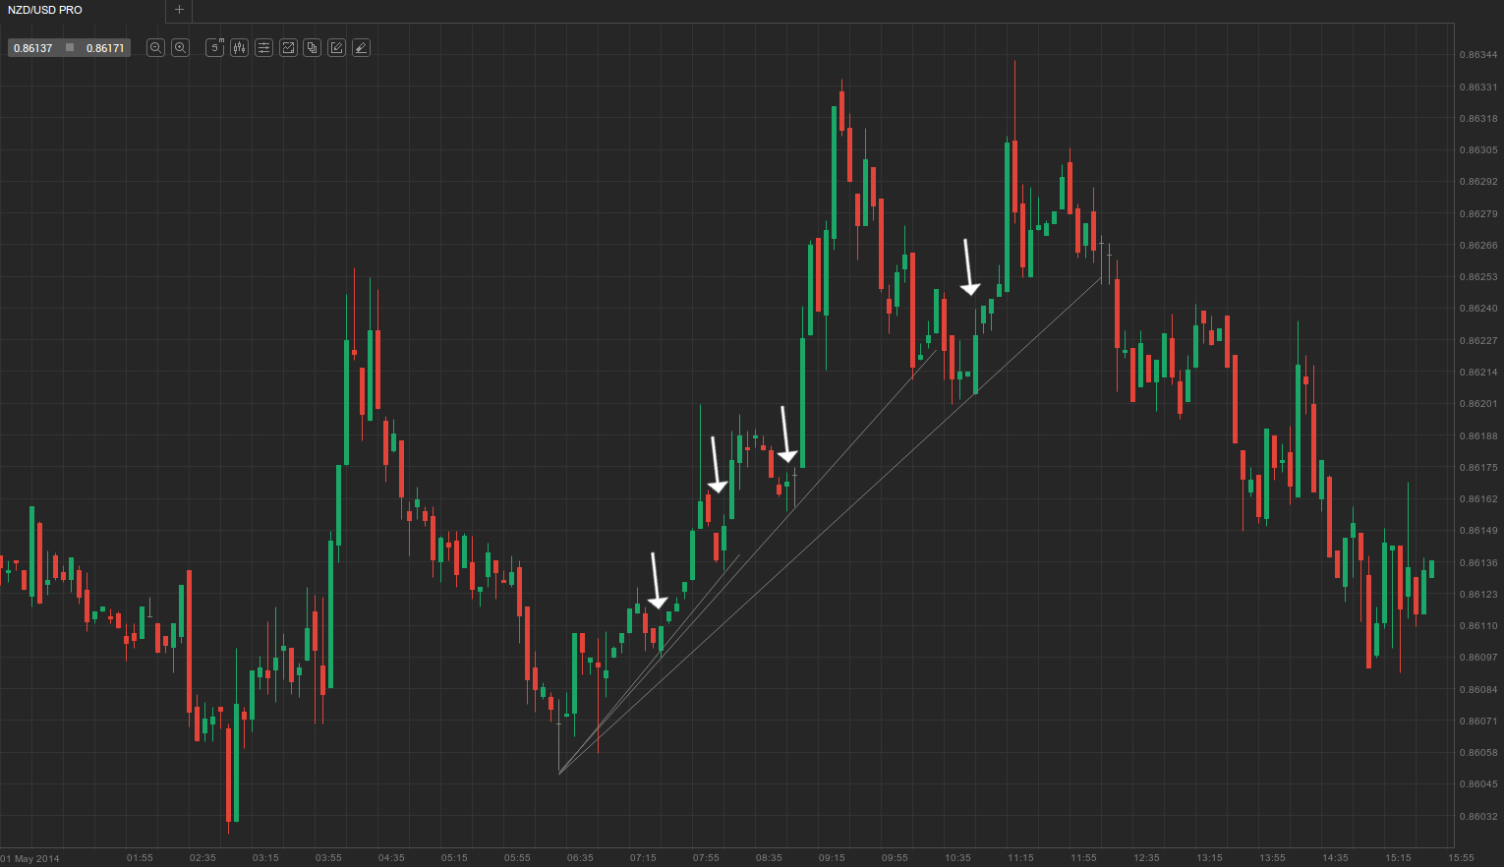Screen dimensions: 1504x867
Task: Click the 12:35 time axis label
Action: click(1146, 858)
